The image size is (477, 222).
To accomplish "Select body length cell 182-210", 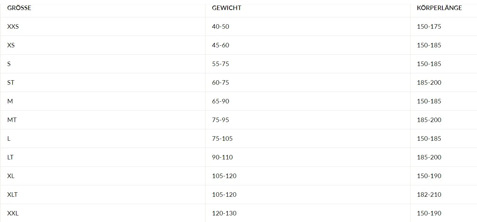I will pos(429,195).
